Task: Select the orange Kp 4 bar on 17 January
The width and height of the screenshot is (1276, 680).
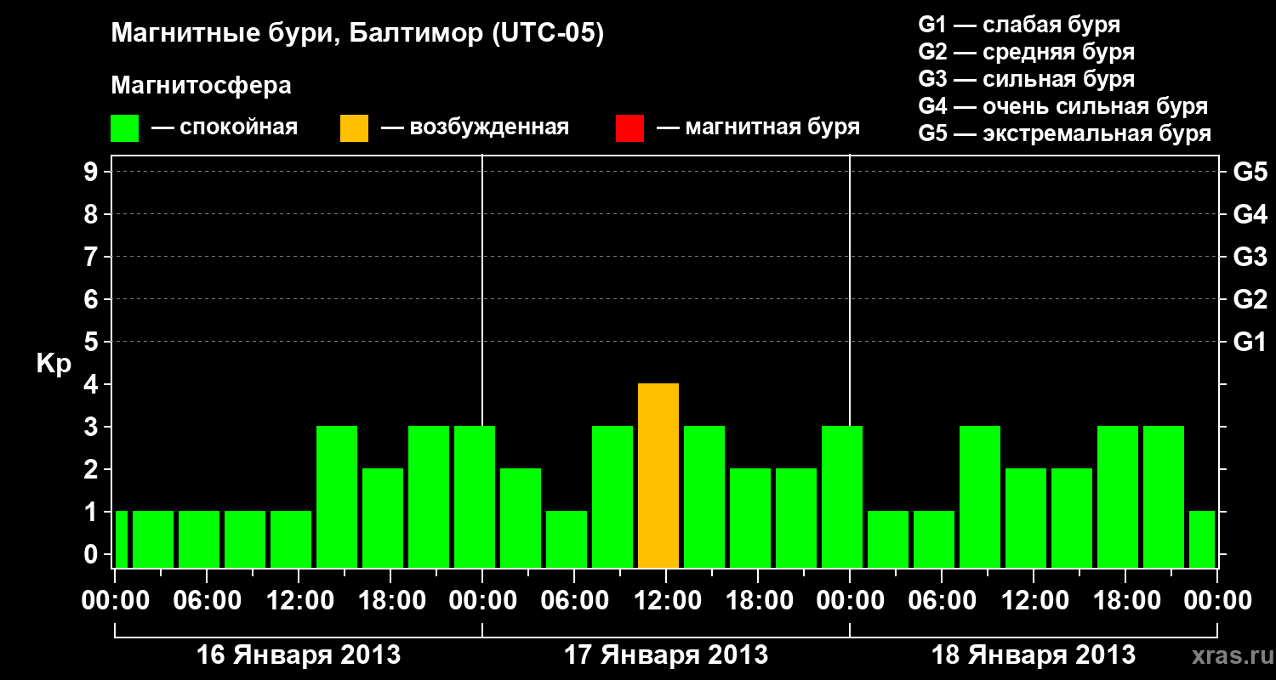Action: coord(658,475)
